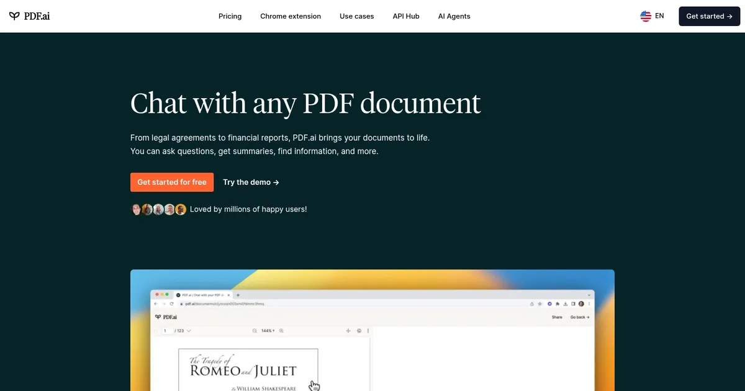Click the PDF.ai logo in header
The width and height of the screenshot is (745, 391).
point(29,16)
